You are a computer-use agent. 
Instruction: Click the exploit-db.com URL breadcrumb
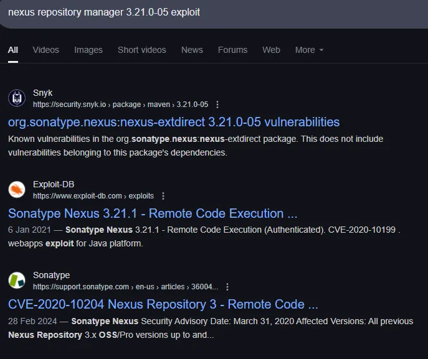[x=93, y=196]
